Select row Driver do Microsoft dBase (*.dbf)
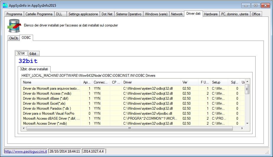 (x=133, y=98)
